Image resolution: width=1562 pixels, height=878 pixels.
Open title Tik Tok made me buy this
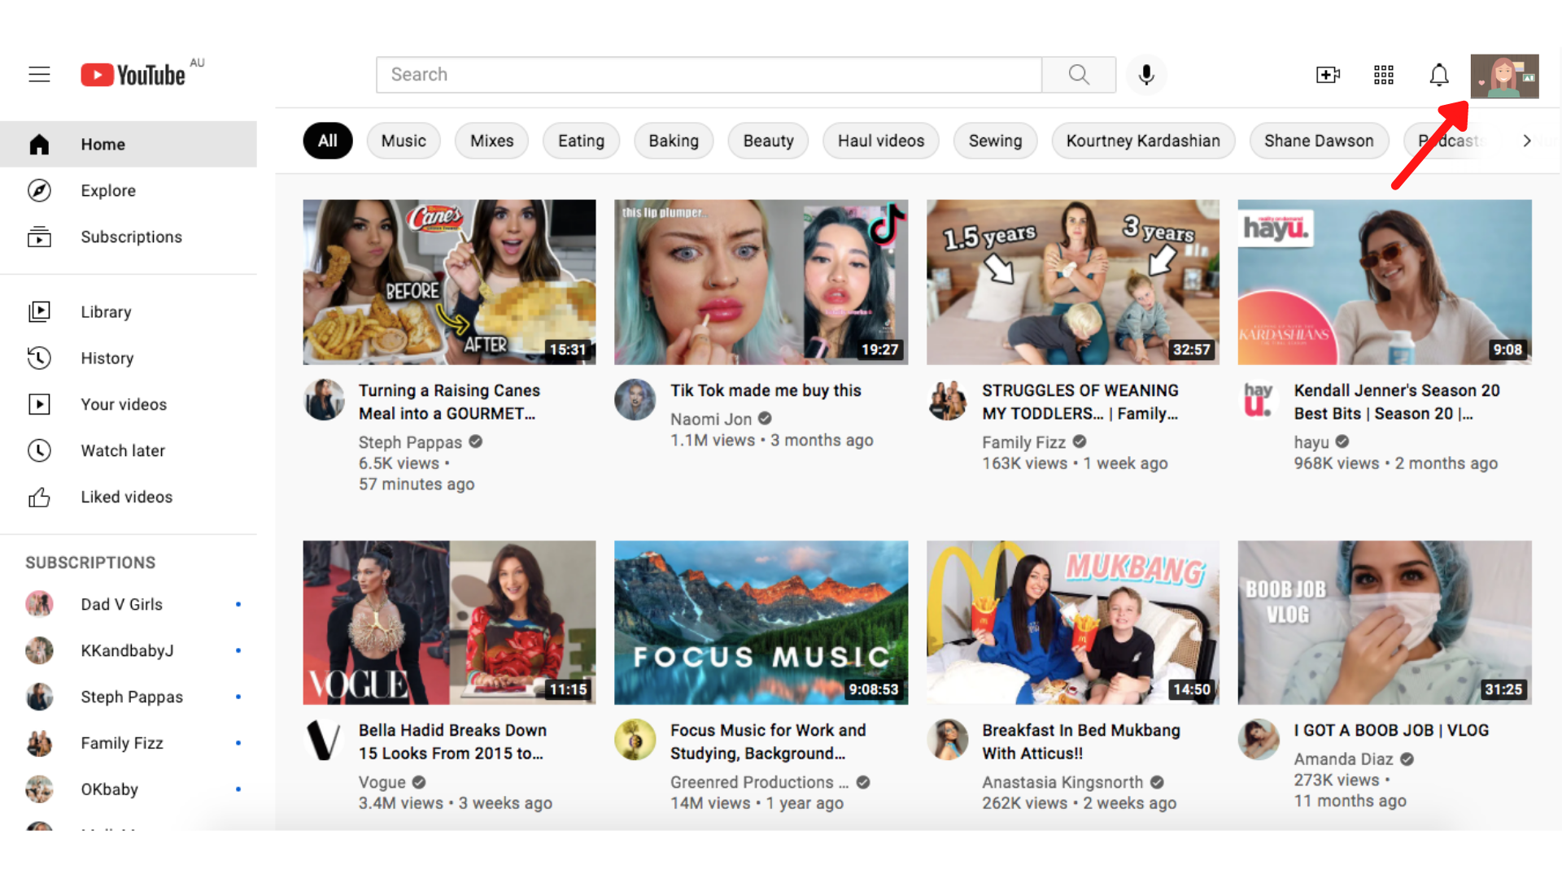766,391
